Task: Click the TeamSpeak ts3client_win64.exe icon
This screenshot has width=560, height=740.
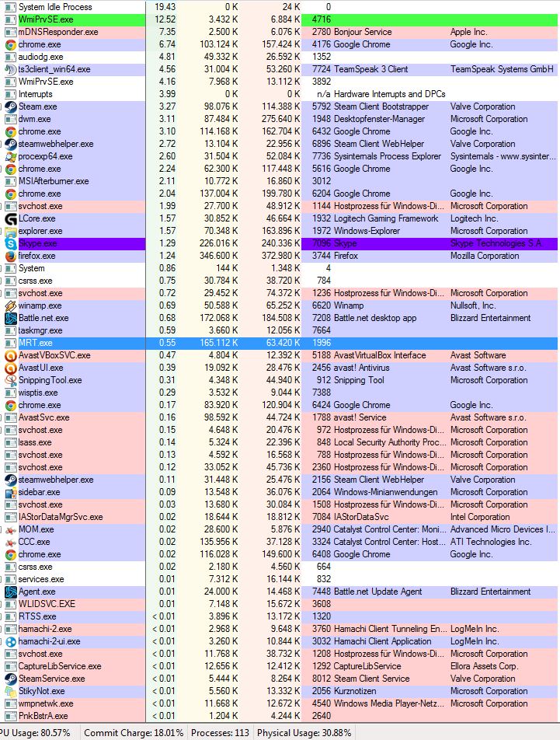Action: pyautogui.click(x=10, y=69)
